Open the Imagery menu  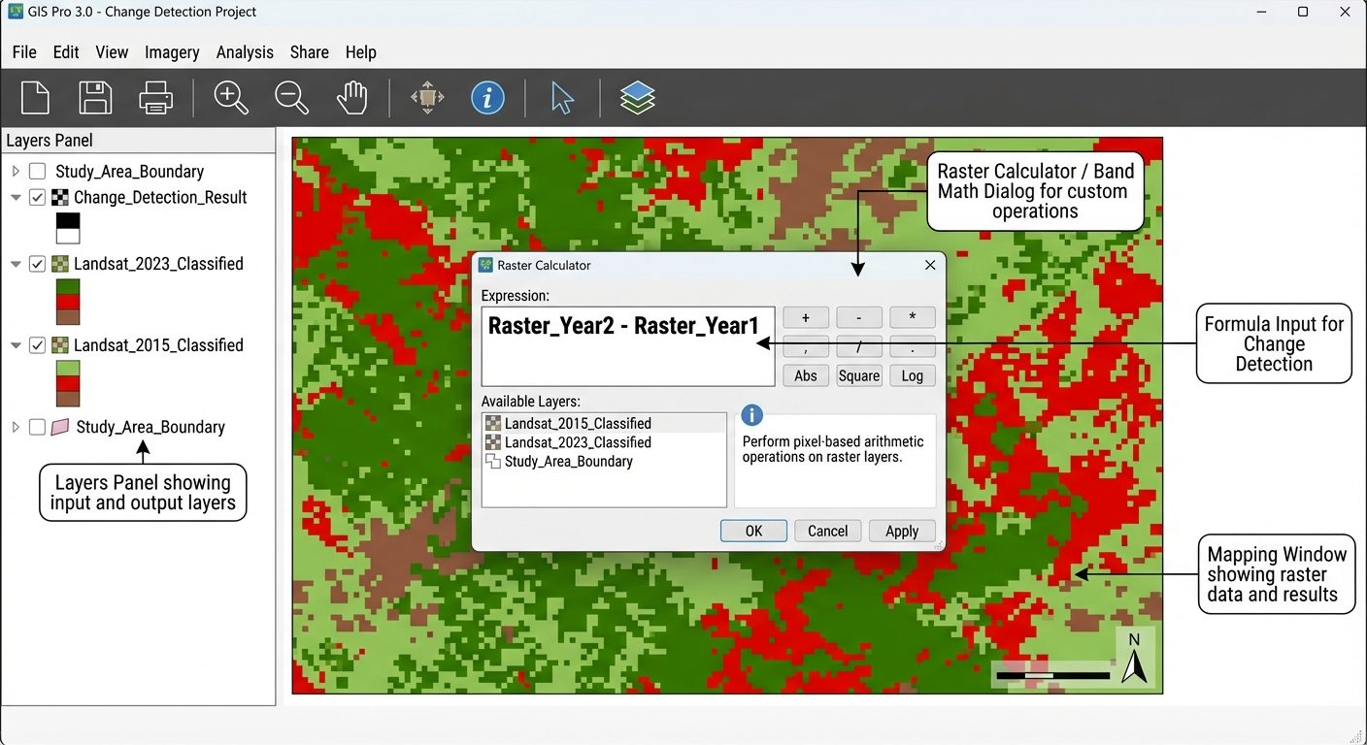pos(172,52)
